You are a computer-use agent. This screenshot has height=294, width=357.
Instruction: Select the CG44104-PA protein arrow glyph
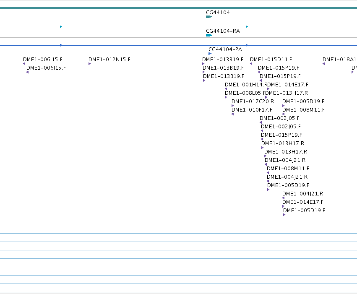click(210, 54)
